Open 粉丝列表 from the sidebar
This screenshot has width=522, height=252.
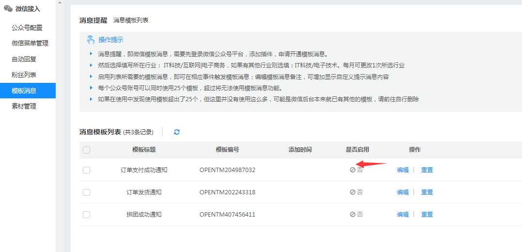point(24,75)
